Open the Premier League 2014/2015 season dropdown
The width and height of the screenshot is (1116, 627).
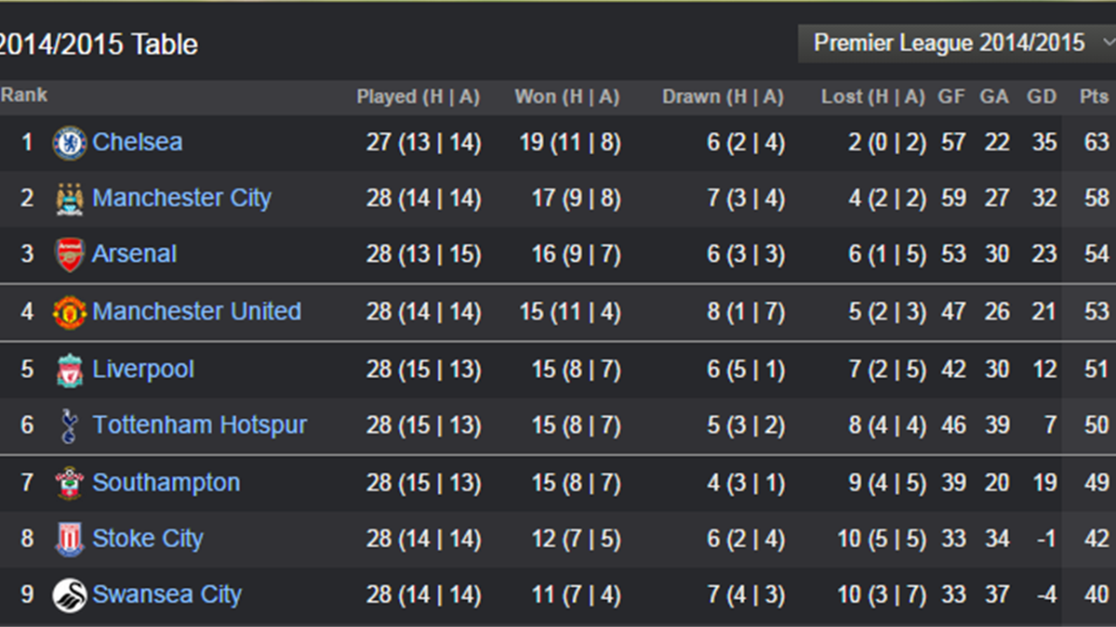click(949, 43)
